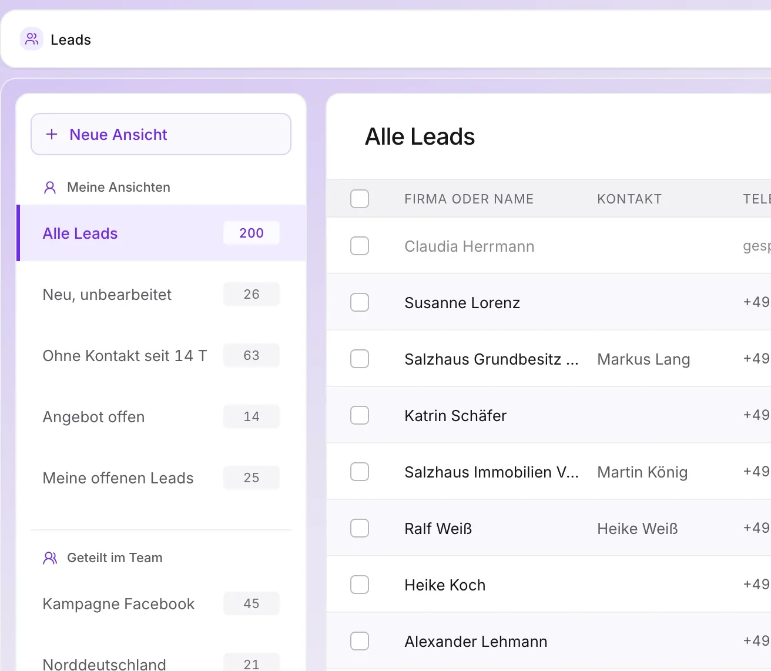
Task: Select the Salzhaus Grundbesitz row checkbox
Action: pyautogui.click(x=360, y=359)
